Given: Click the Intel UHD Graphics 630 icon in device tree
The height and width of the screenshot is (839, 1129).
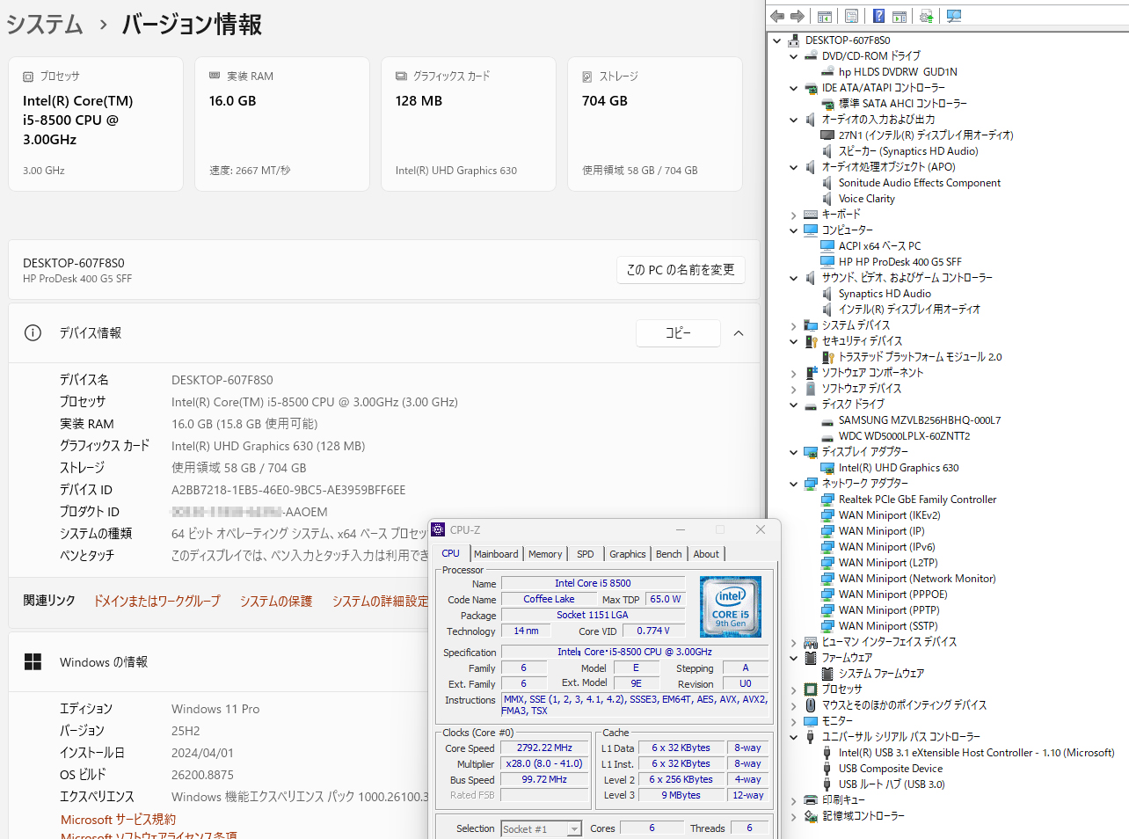Looking at the screenshot, I should point(827,468).
